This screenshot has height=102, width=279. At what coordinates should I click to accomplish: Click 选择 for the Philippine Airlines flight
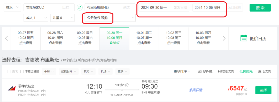click(x=263, y=90)
